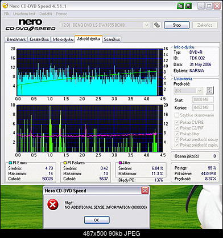
Task: Click the PI Failures bottom graph
Action: pyautogui.click(x=90, y=128)
